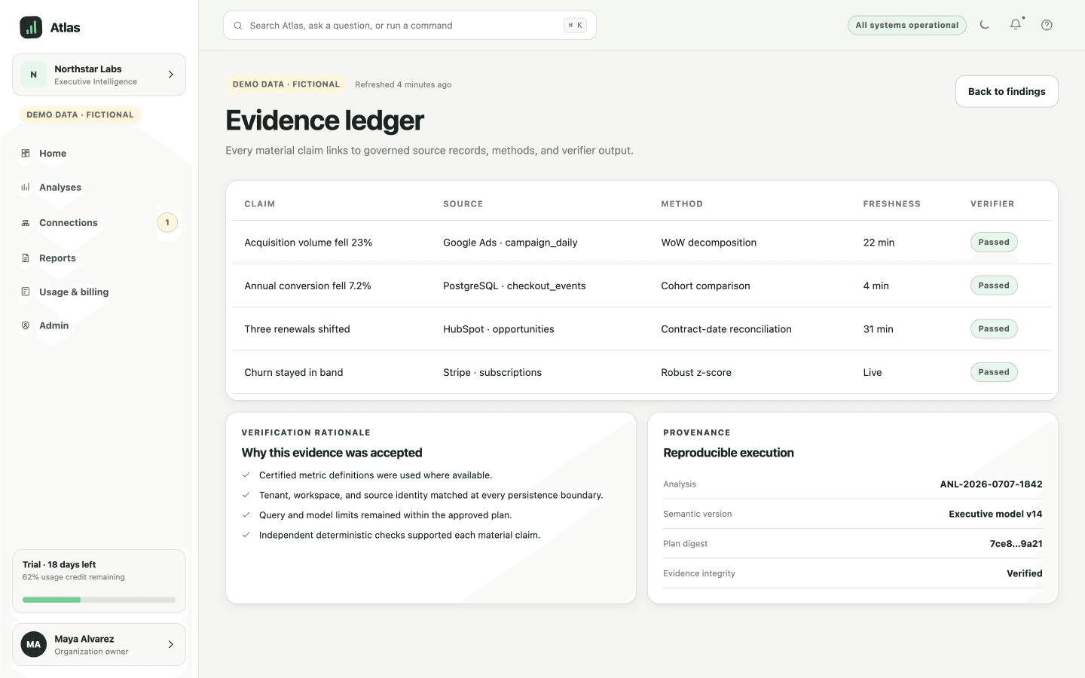
Task: Click All systems operational status pill
Action: (x=906, y=25)
